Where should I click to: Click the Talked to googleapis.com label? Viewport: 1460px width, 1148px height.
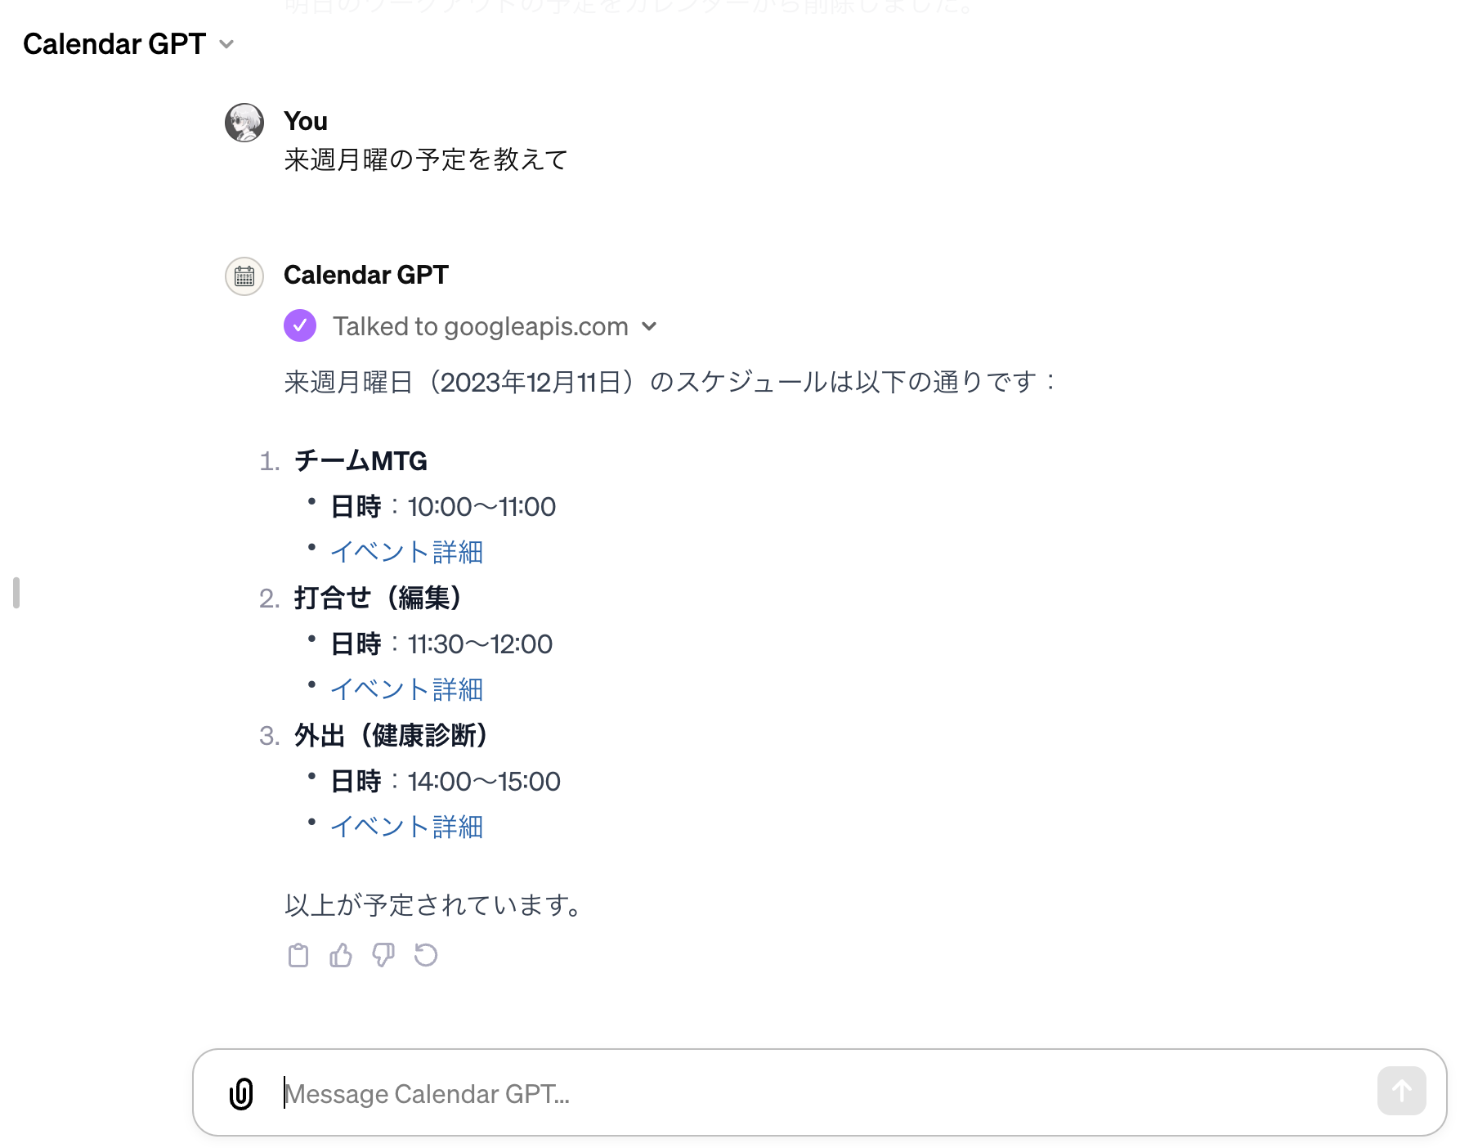(x=480, y=326)
